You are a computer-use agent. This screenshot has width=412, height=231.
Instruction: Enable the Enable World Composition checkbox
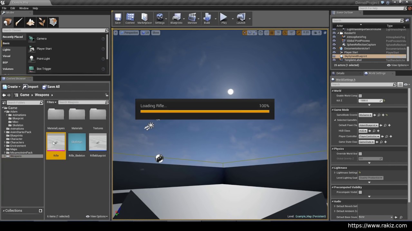coord(360,96)
